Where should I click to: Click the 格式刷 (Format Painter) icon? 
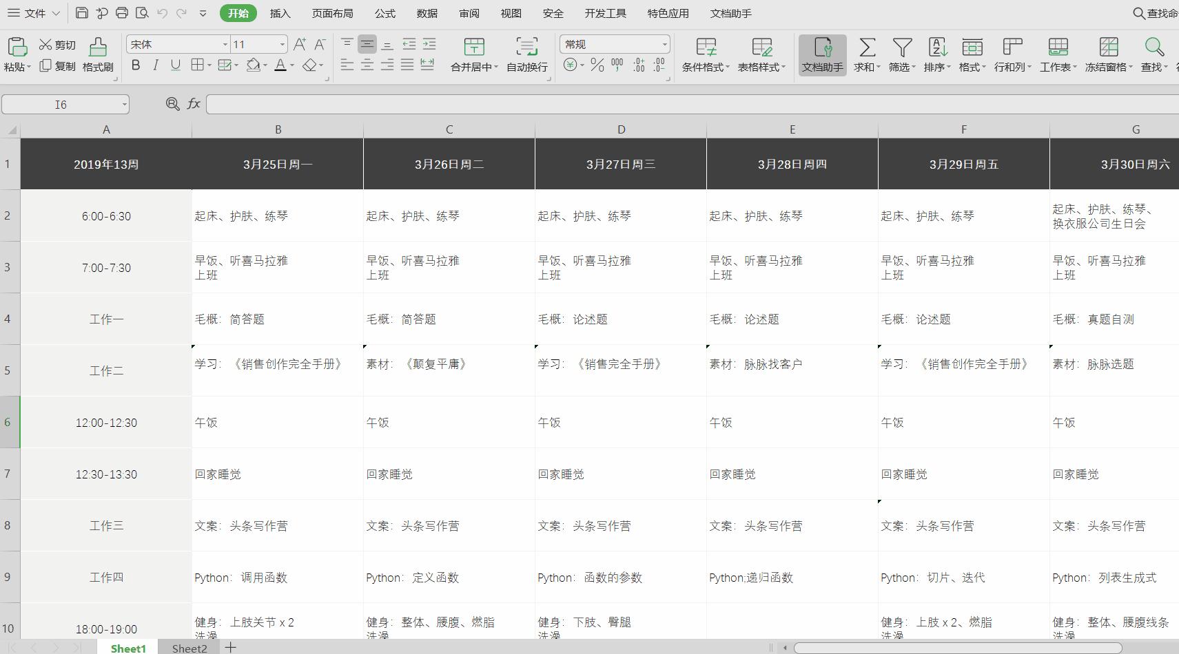click(97, 55)
